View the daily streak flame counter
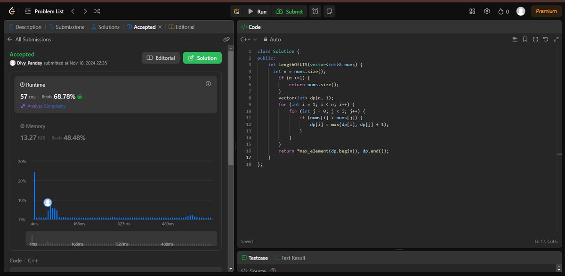This screenshot has height=276, width=565. [502, 11]
